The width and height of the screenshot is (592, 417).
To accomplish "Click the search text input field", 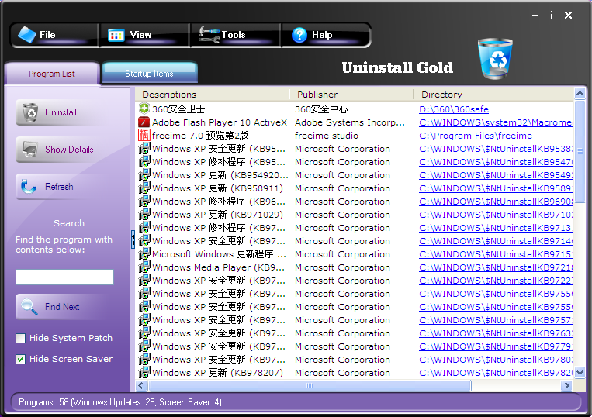I will tap(64, 277).
